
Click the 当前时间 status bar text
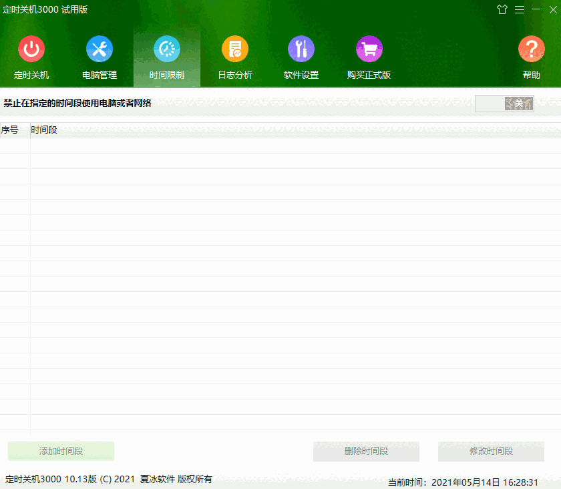(x=463, y=482)
